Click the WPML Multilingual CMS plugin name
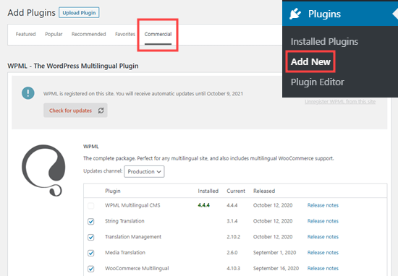This screenshot has width=398, height=276. [x=132, y=205]
